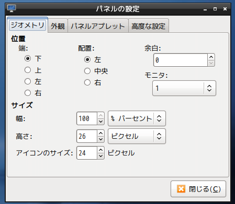Increase the 余白 value with up arrow
The image size is (235, 204).
click(211, 57)
